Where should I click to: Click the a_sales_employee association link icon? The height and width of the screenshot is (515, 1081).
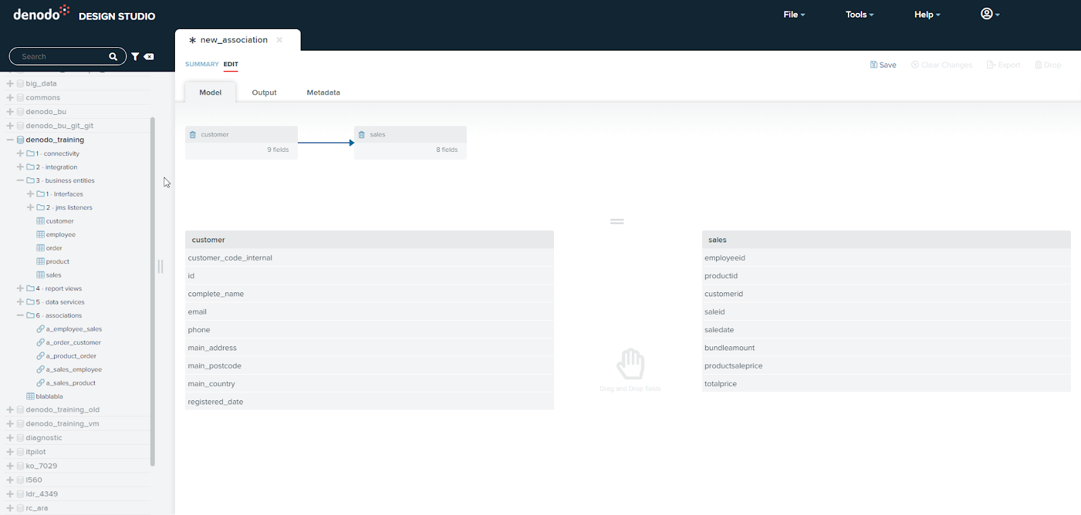(x=41, y=369)
